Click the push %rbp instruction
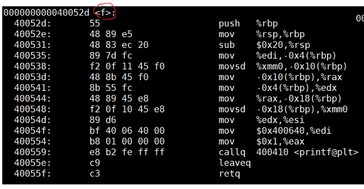This screenshot has height=189, width=364. (248, 24)
